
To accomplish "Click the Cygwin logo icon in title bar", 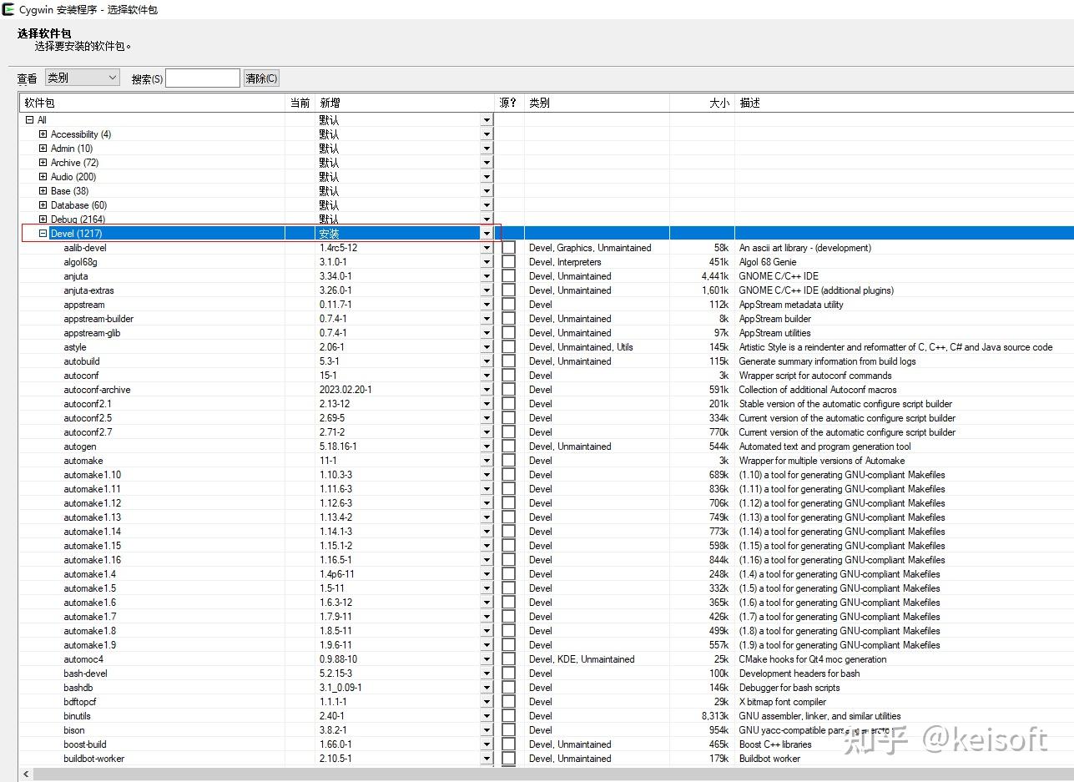I will point(9,10).
